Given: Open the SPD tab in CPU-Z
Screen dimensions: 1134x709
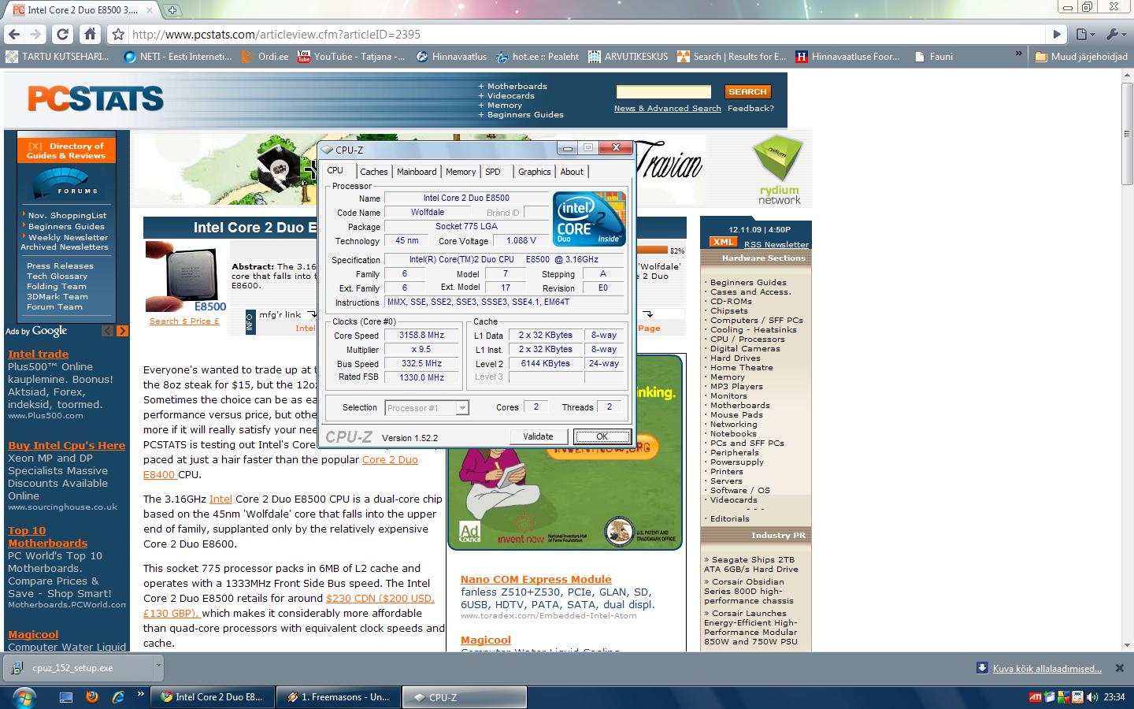Looking at the screenshot, I should click(493, 172).
